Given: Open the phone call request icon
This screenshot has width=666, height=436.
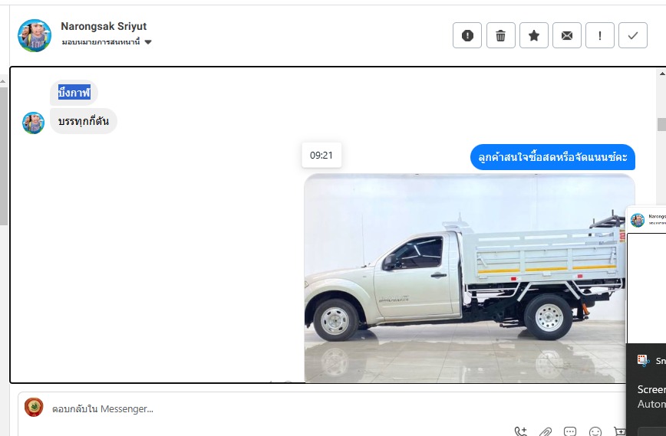Looking at the screenshot, I should pos(521,431).
